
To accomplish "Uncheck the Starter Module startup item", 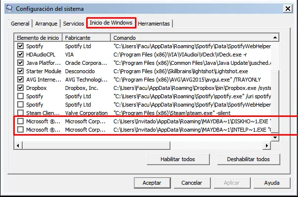I will tap(20, 71).
